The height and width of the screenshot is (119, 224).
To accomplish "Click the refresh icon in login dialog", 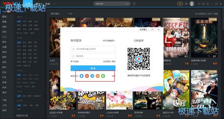I will click(x=152, y=29).
